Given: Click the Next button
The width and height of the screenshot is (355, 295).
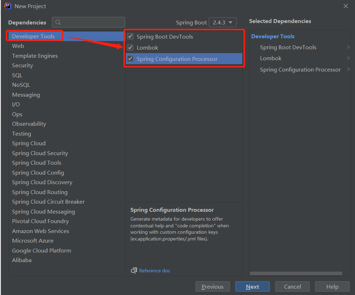Looking at the screenshot, I should point(252,287).
